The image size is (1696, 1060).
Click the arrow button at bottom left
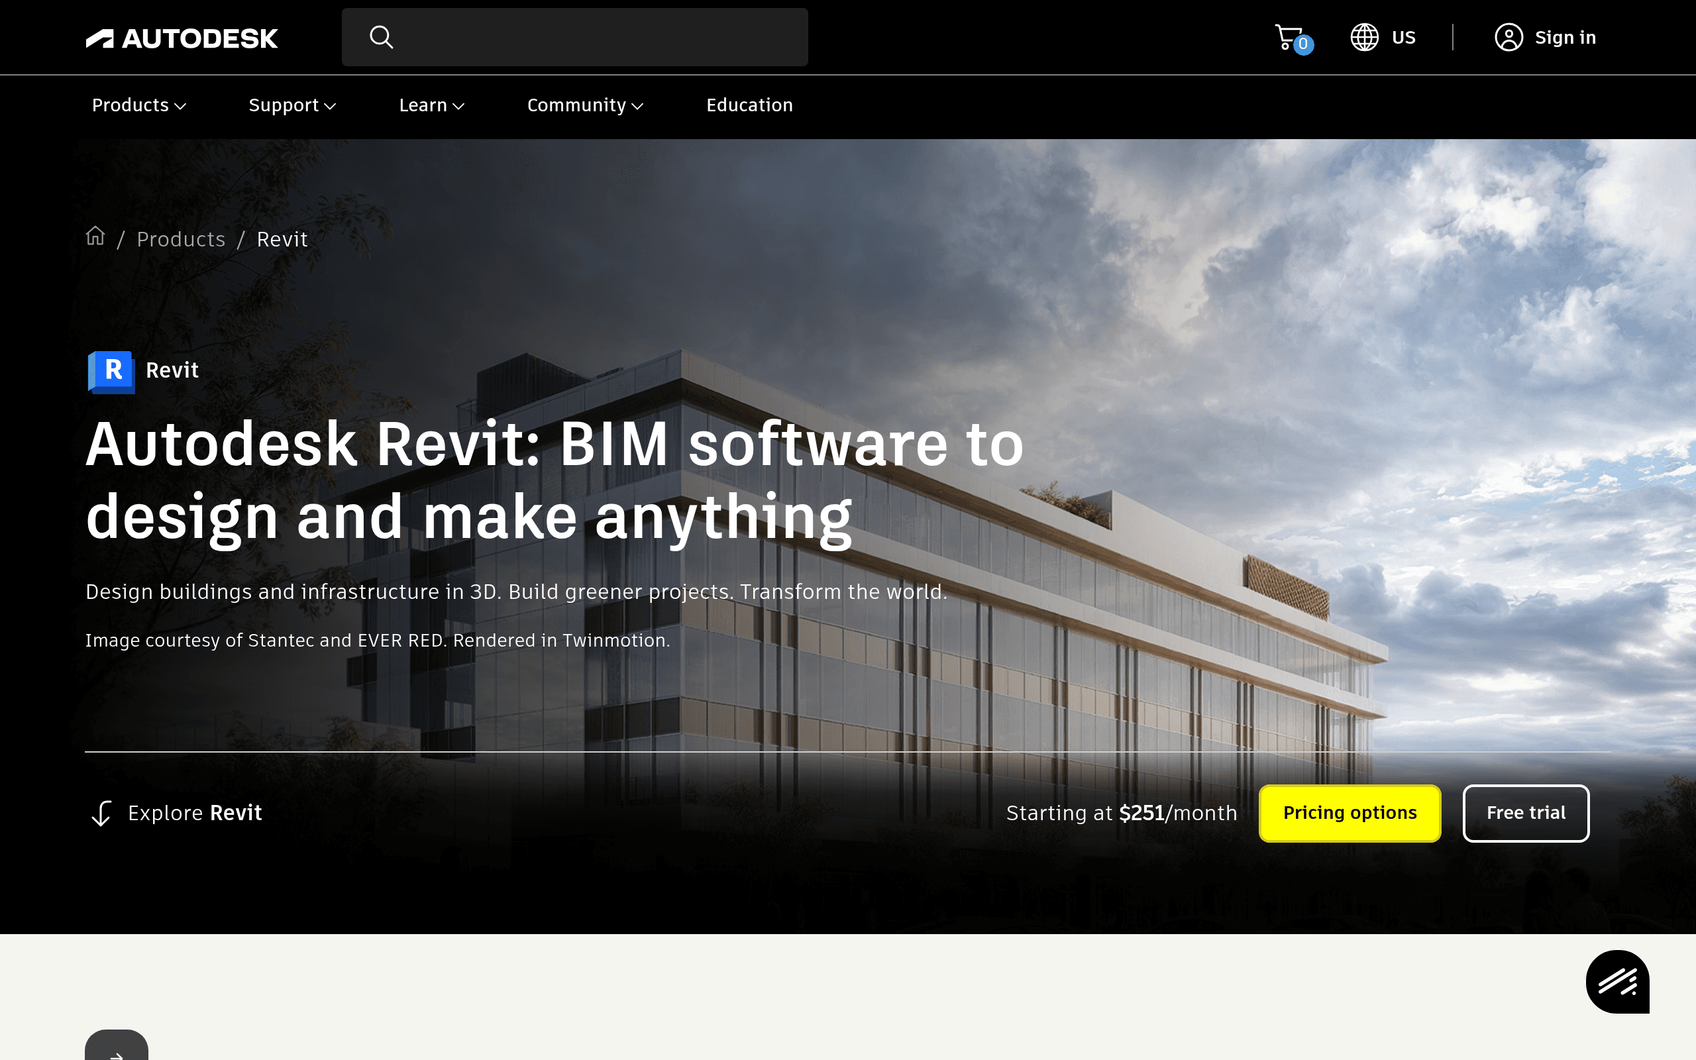pyautogui.click(x=117, y=1045)
